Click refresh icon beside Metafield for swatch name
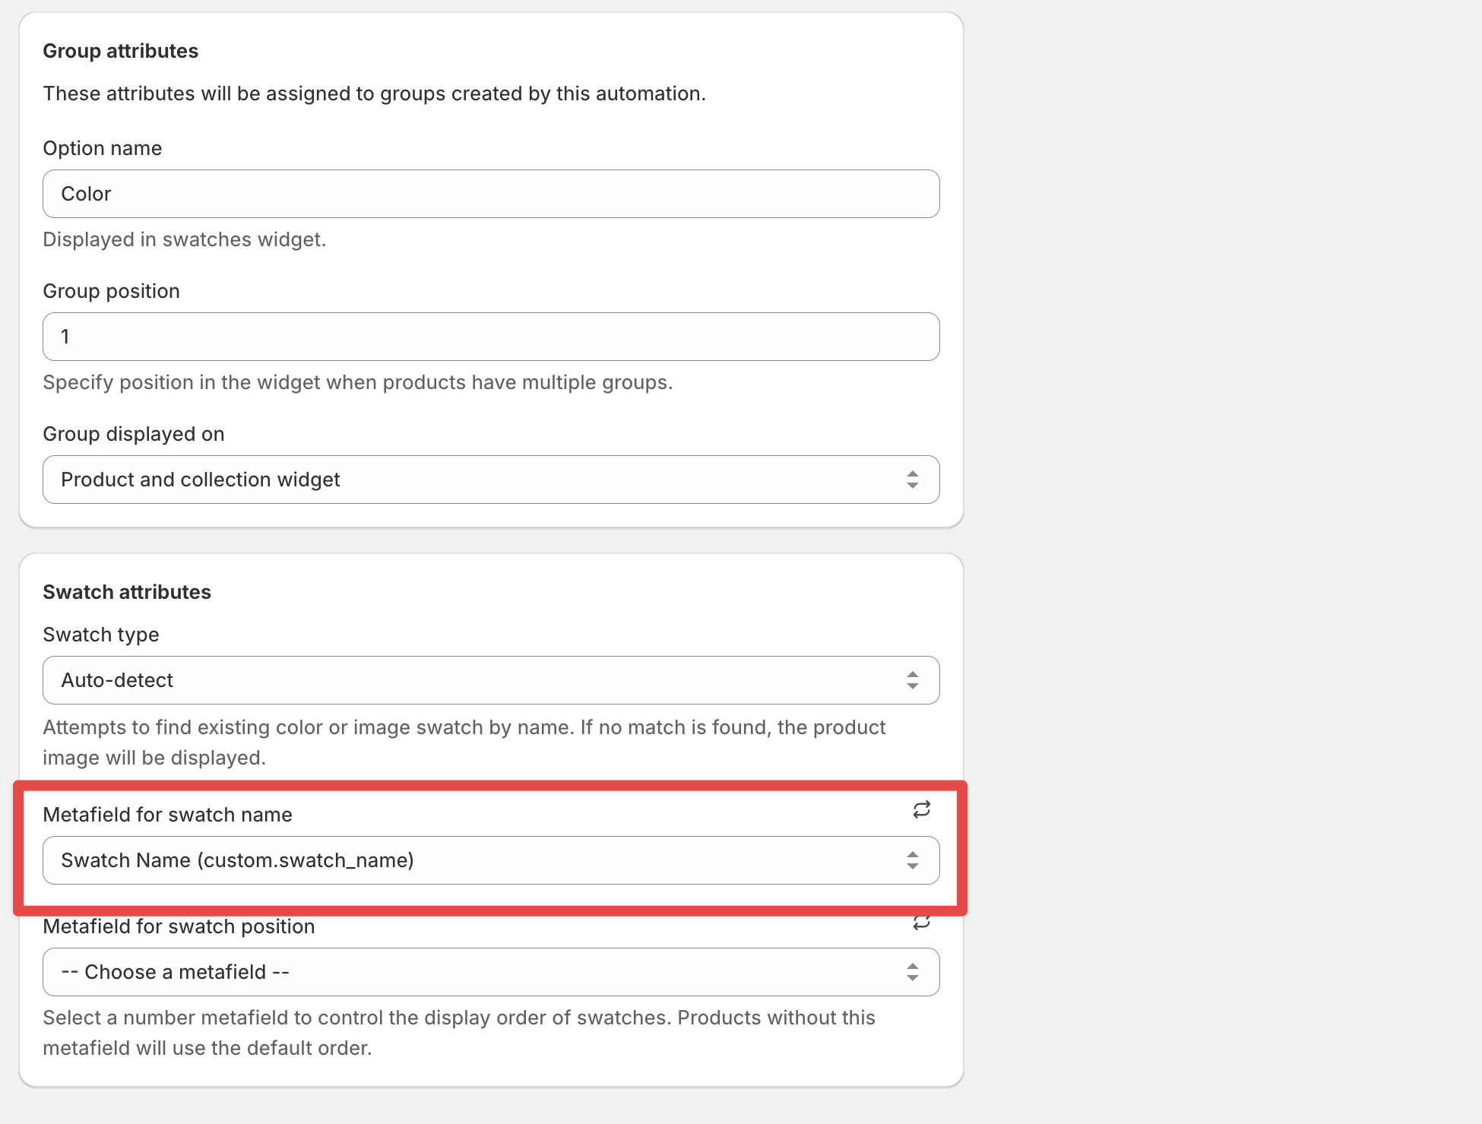The width and height of the screenshot is (1482, 1124). coord(921,810)
